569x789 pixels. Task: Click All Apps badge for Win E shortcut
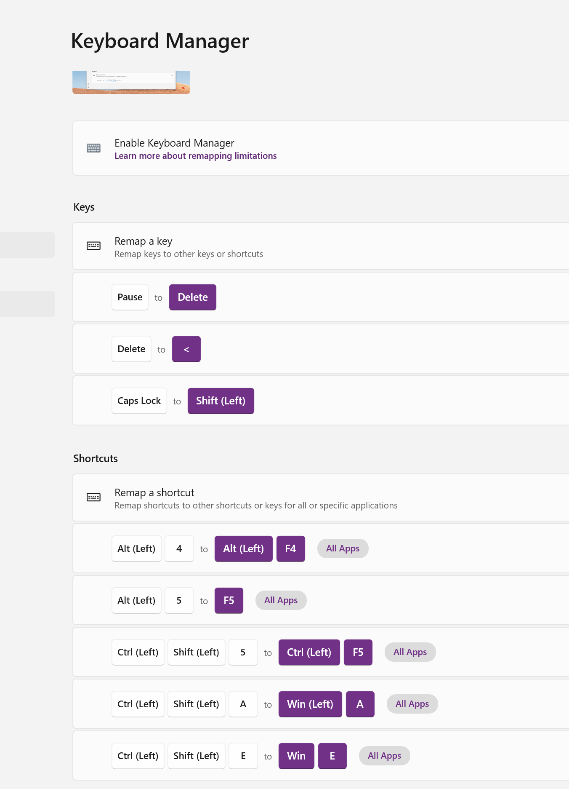(x=384, y=756)
